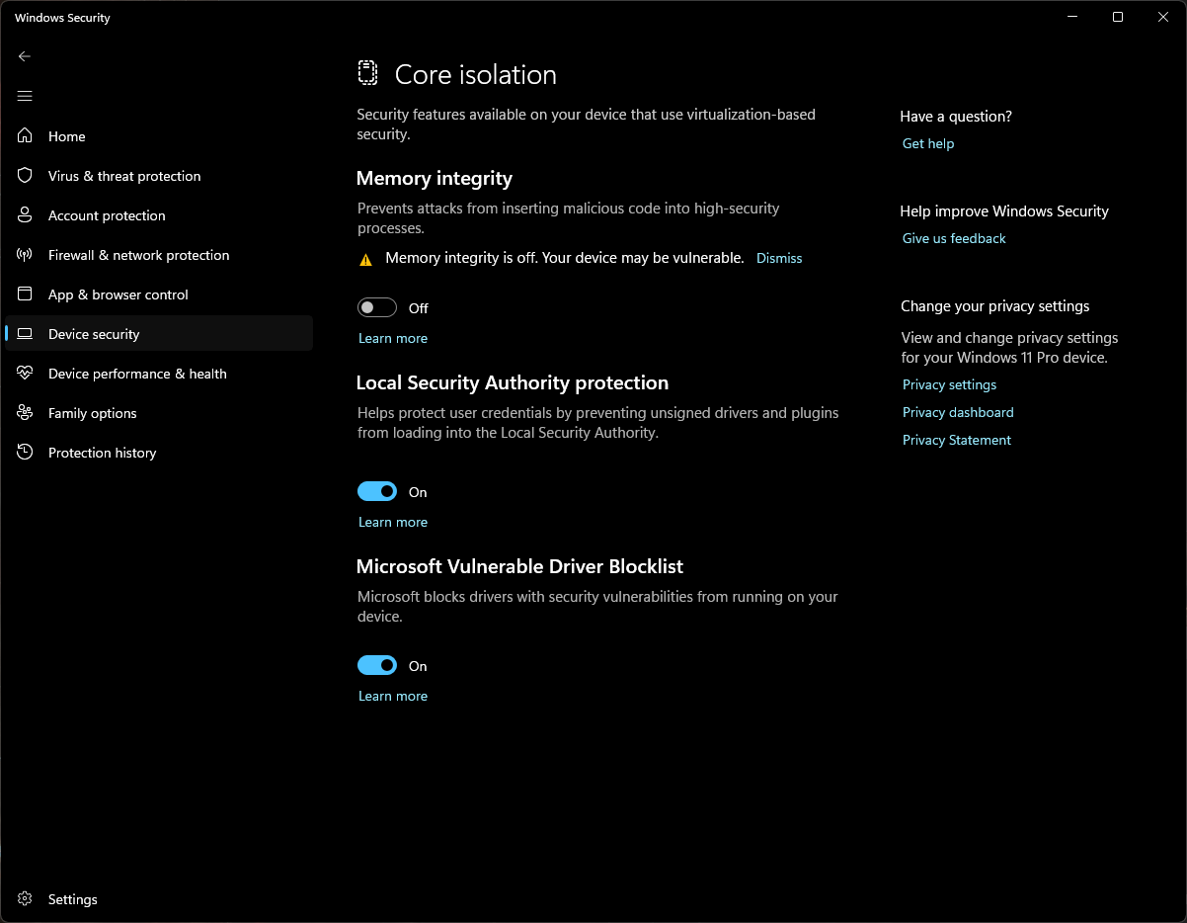Click the Family options people icon
Screen dimensions: 1187x923
tap(26, 413)
